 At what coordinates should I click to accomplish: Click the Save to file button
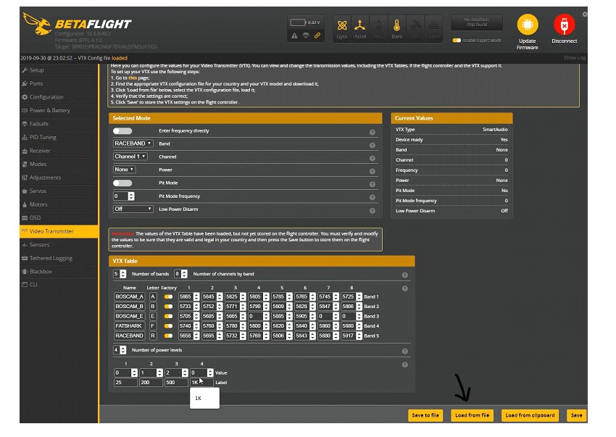(425, 415)
